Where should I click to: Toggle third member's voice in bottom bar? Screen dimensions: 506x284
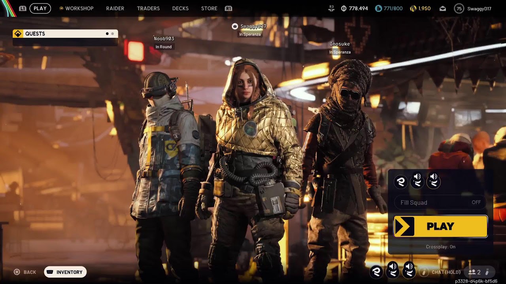[409, 270]
